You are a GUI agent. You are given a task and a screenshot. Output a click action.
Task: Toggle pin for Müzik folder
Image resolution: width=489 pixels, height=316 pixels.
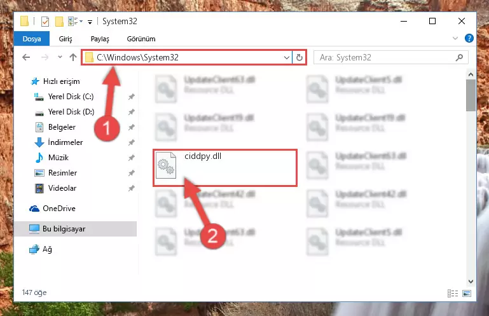[131, 158]
